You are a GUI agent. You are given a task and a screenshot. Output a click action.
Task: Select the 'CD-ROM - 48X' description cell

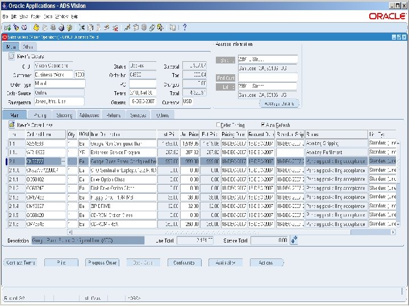pos(123,224)
